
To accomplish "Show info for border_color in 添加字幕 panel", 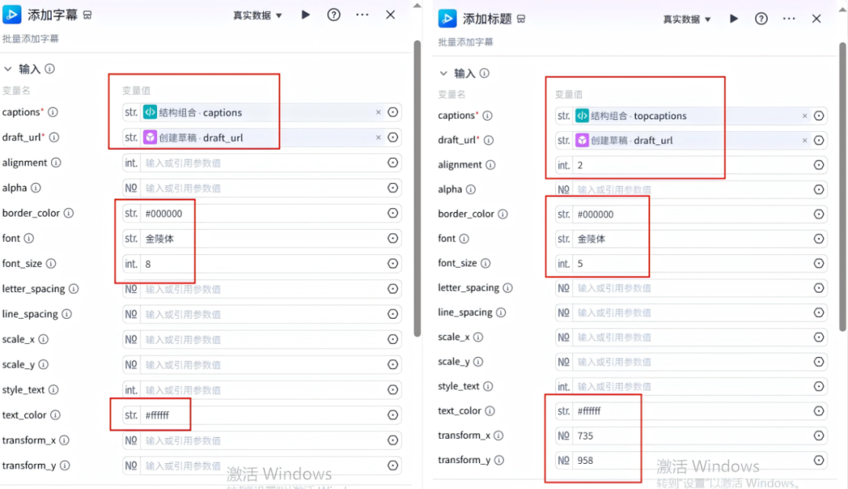I will [68, 213].
